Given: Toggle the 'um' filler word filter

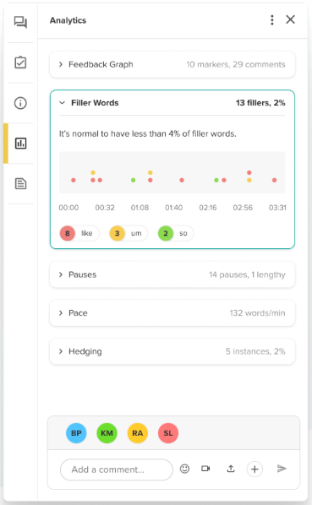Looking at the screenshot, I should [129, 233].
